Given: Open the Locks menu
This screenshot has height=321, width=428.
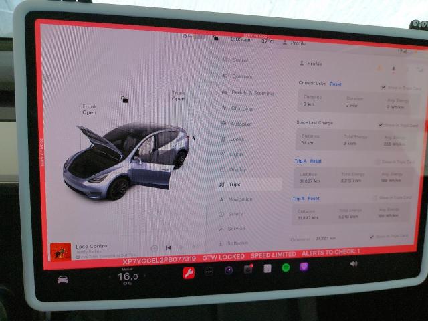Looking at the screenshot, I should click(x=232, y=140).
